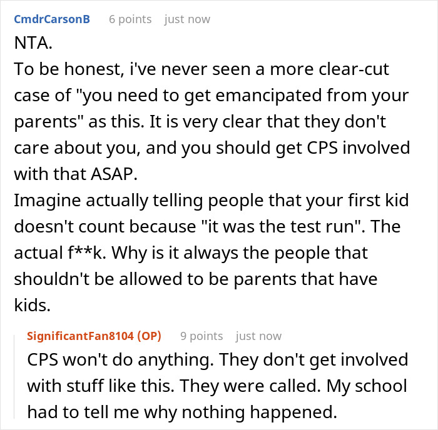The height and width of the screenshot is (430, 438).
Task: Open timestamp permalink on the OP reply
Action: tap(258, 336)
